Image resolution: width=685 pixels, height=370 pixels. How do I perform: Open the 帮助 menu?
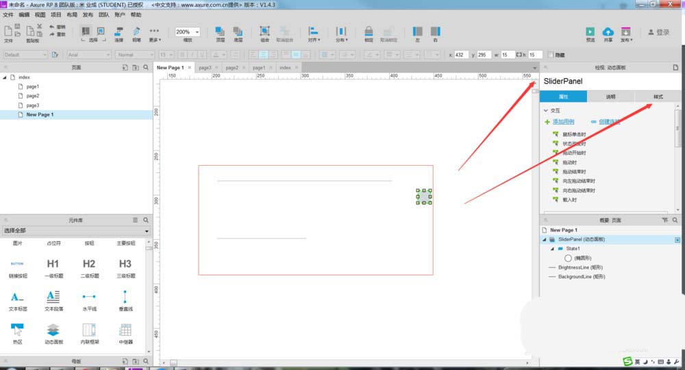136,15
